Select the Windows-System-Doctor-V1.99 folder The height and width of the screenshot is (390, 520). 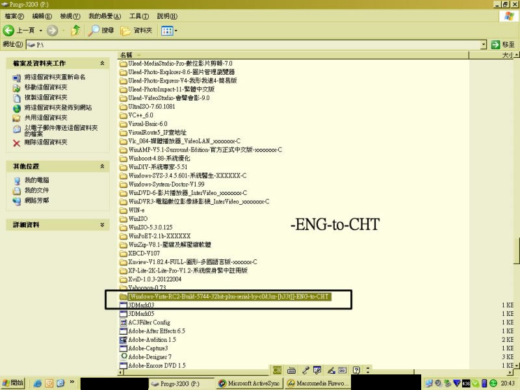(166, 185)
